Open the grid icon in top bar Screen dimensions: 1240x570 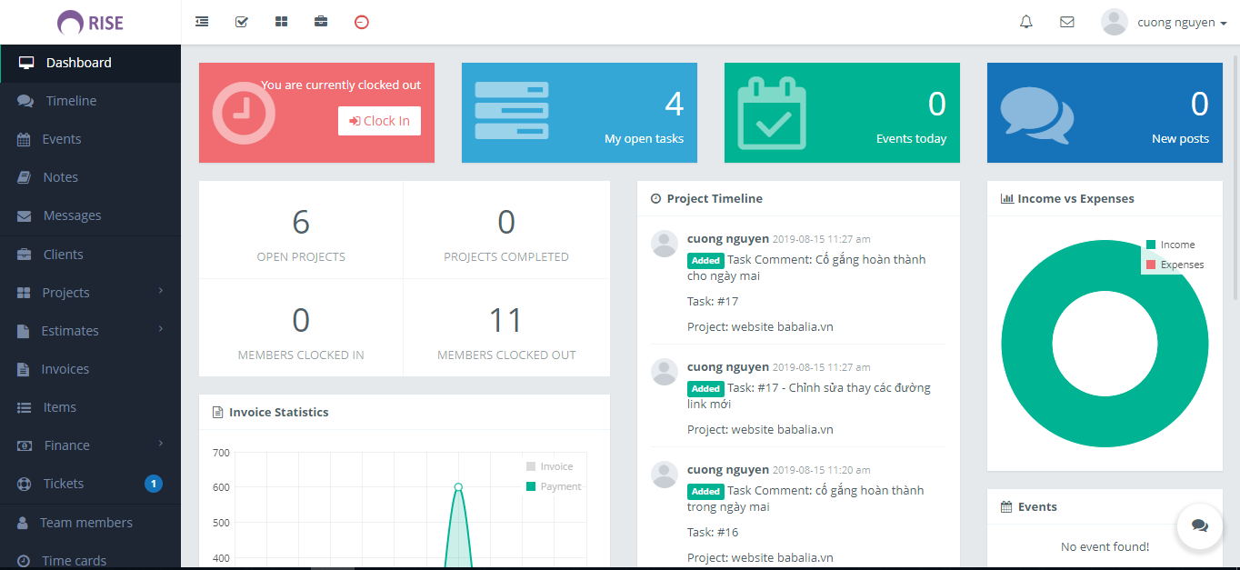coord(281,22)
